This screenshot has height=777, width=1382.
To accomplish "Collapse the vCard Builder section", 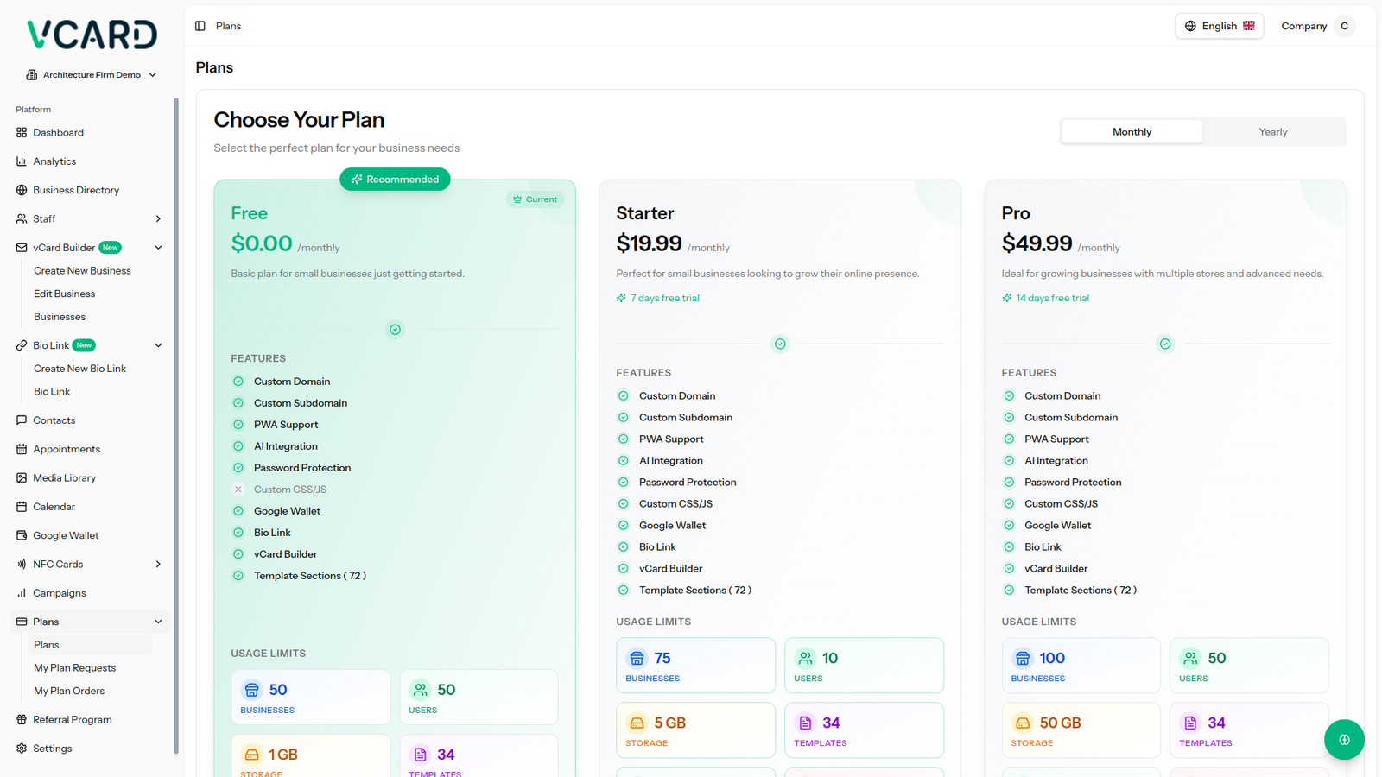I will 158,248.
